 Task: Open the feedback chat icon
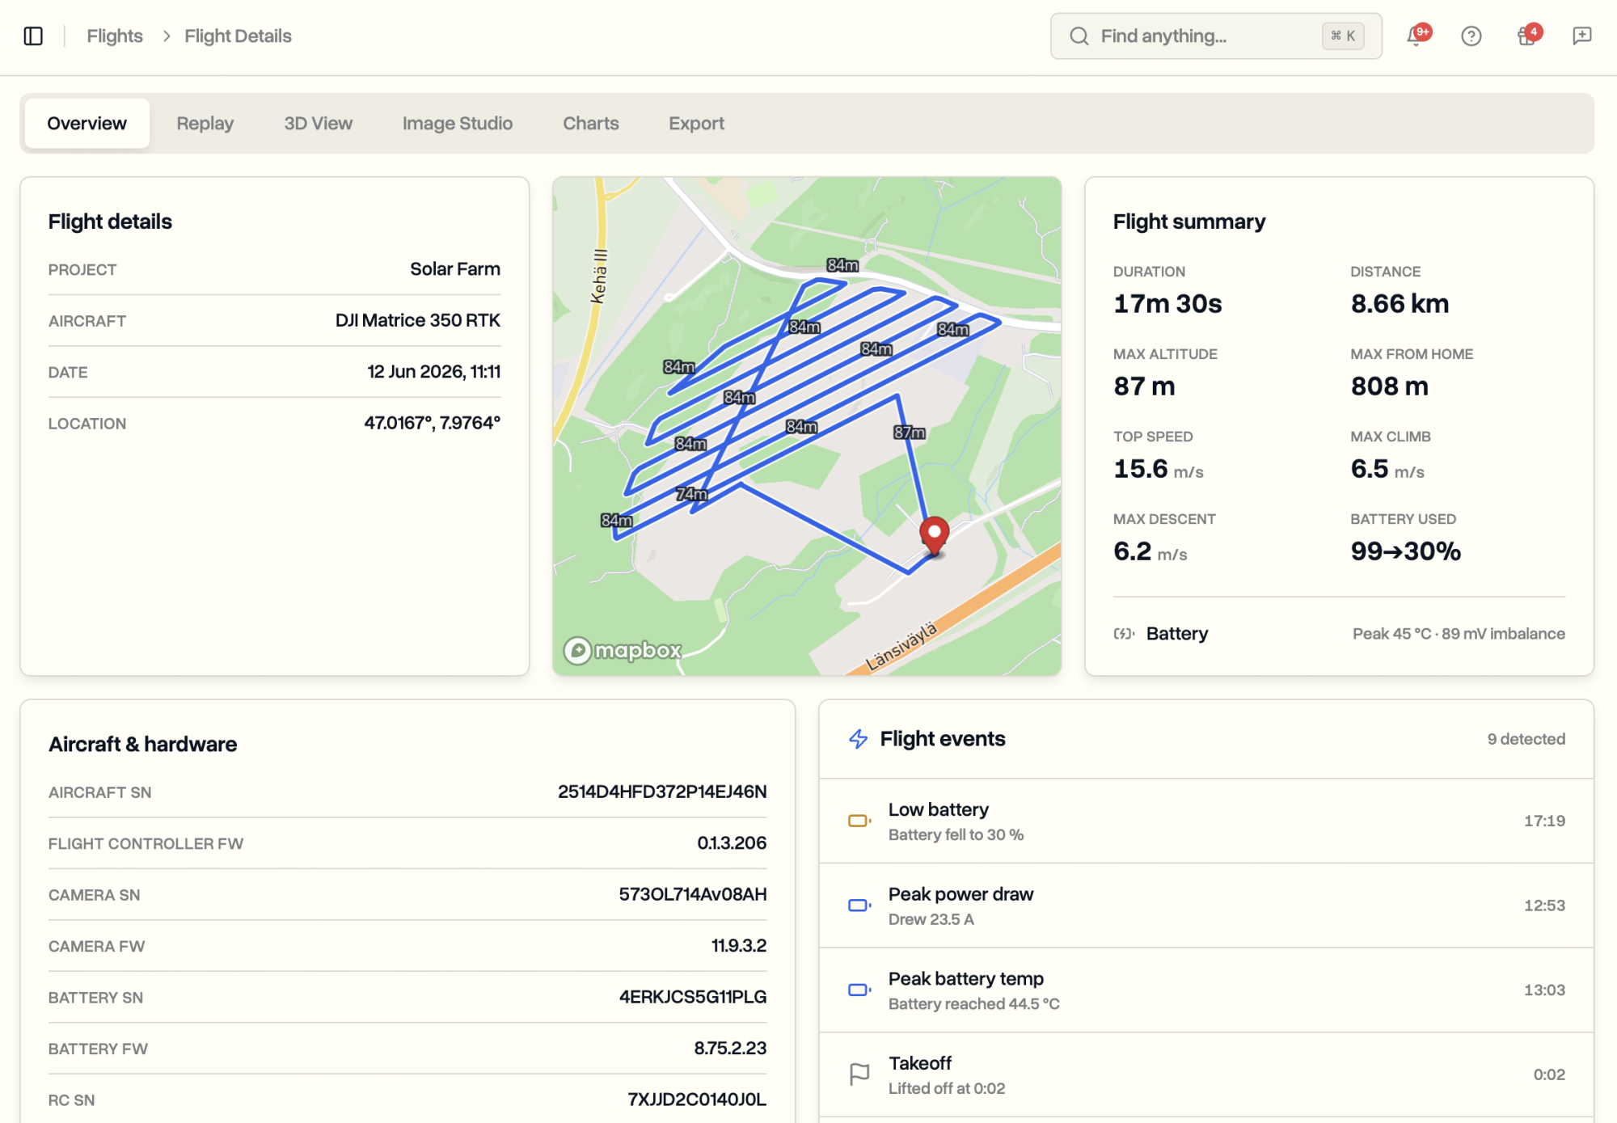tap(1582, 36)
